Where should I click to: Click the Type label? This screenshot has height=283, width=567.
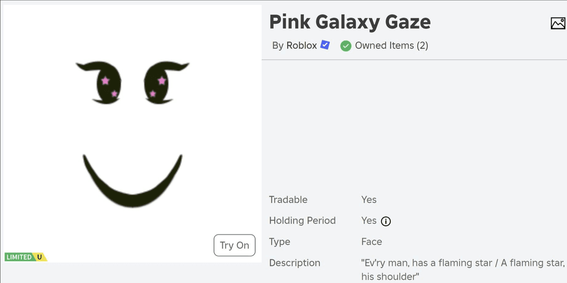coord(279,242)
